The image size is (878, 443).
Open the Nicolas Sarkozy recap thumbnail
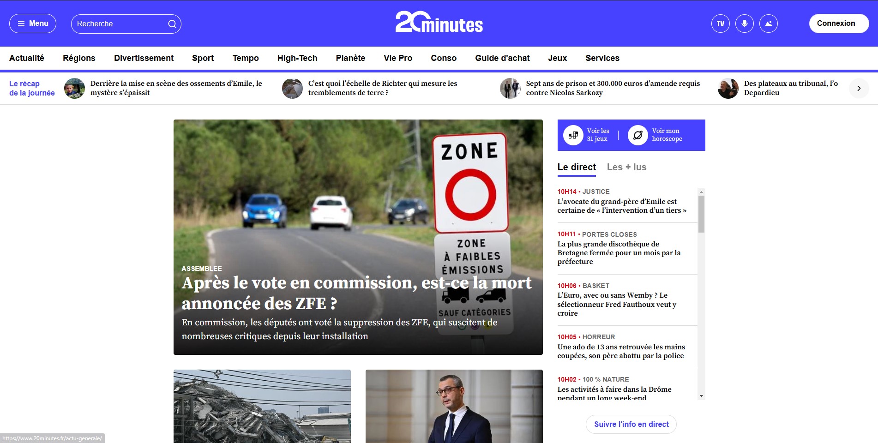[510, 88]
